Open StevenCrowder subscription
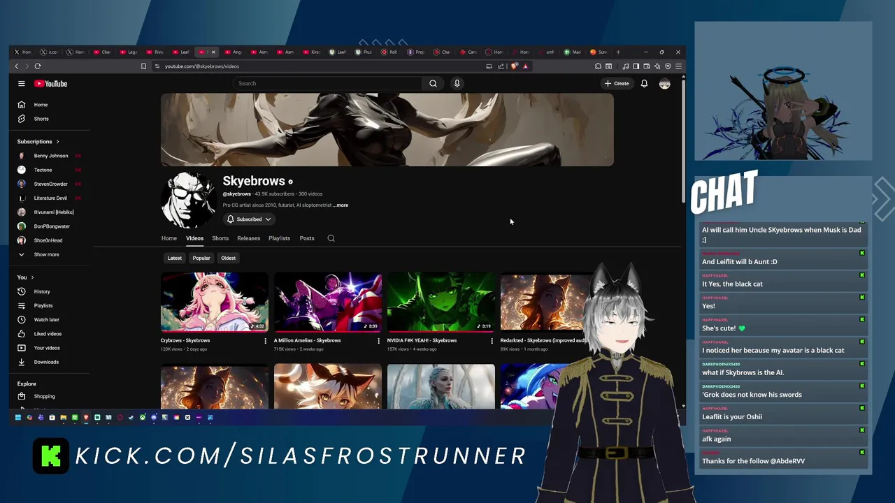This screenshot has width=895, height=503. pyautogui.click(x=49, y=184)
